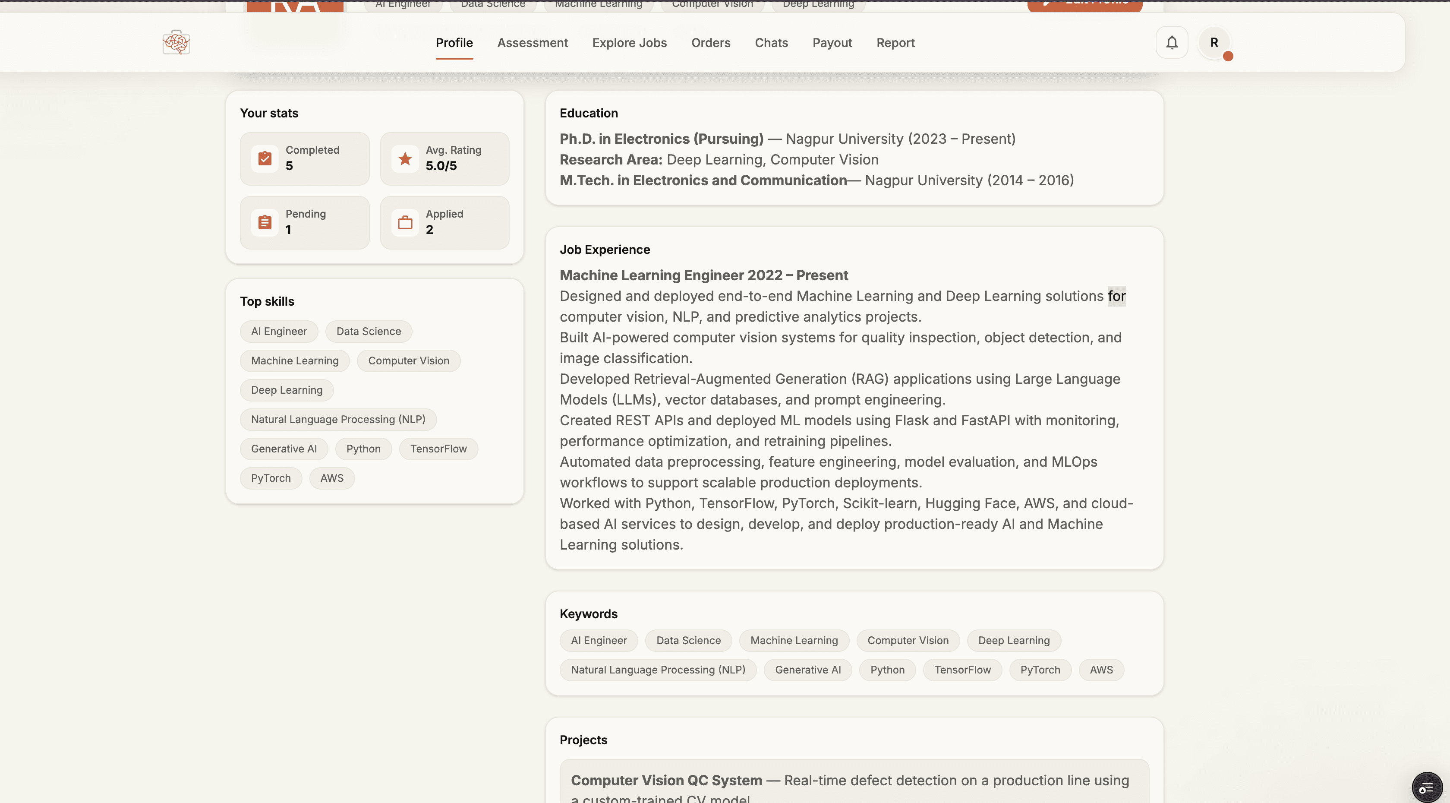Click AWS chip under Keywords
This screenshot has width=1450, height=803.
pyautogui.click(x=1102, y=670)
